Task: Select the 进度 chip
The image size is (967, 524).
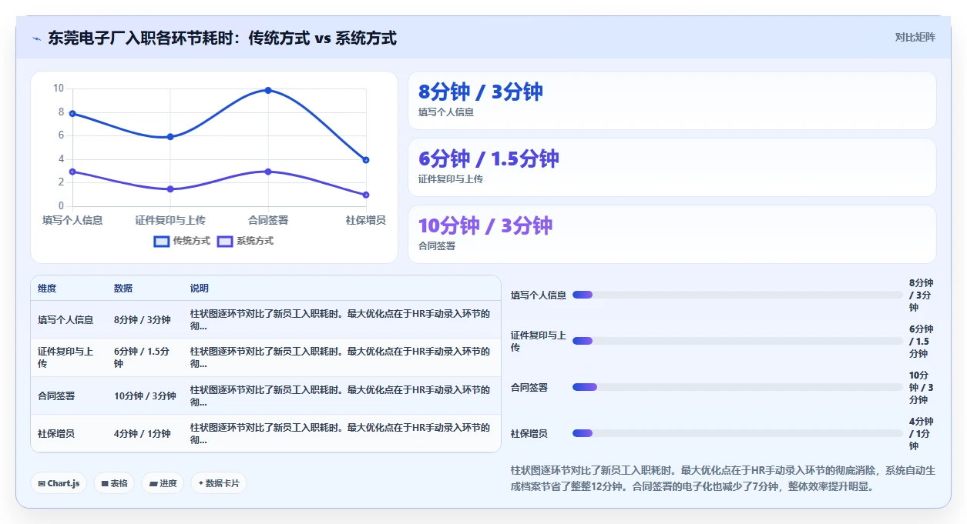Action: pos(163,483)
